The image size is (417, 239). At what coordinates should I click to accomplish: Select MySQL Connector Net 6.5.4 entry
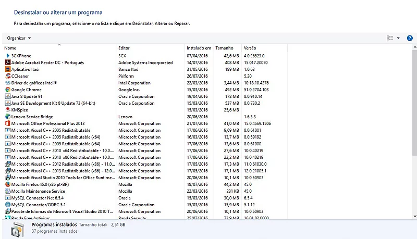coord(37,198)
